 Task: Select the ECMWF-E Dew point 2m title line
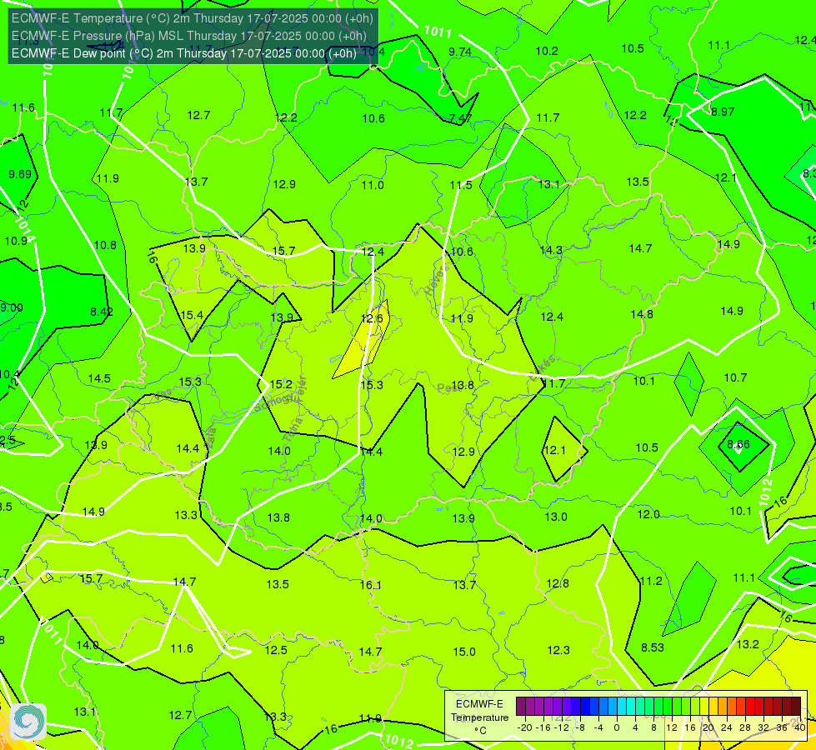[x=183, y=53]
